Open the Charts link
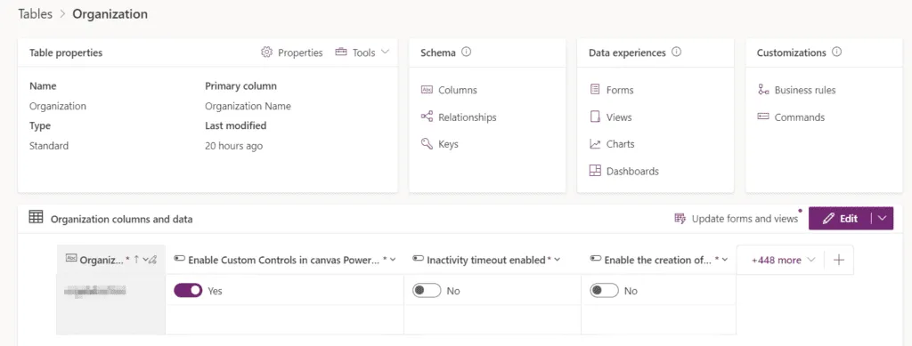The image size is (912, 346). point(620,144)
